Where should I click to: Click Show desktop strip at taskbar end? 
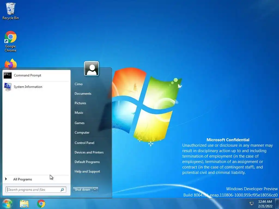277,204
